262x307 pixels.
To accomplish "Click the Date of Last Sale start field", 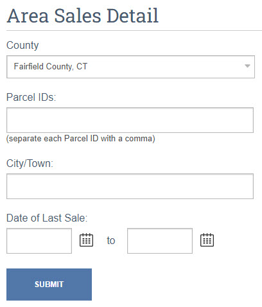I will coord(39,241).
